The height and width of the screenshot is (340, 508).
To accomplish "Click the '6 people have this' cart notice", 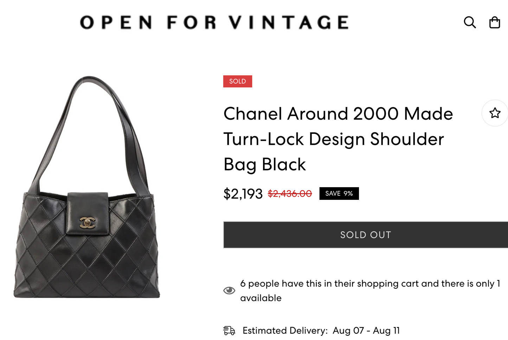I will pyautogui.click(x=370, y=284).
